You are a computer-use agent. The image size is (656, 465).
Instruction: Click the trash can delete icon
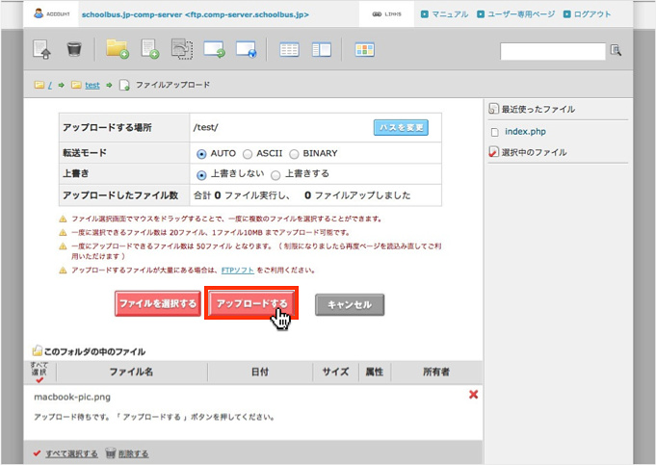74,49
